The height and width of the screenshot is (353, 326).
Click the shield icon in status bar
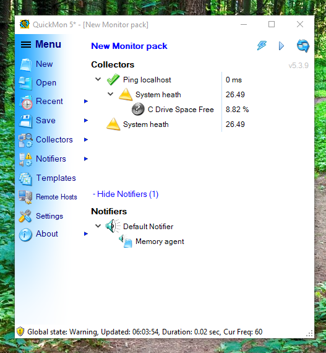click(x=20, y=331)
